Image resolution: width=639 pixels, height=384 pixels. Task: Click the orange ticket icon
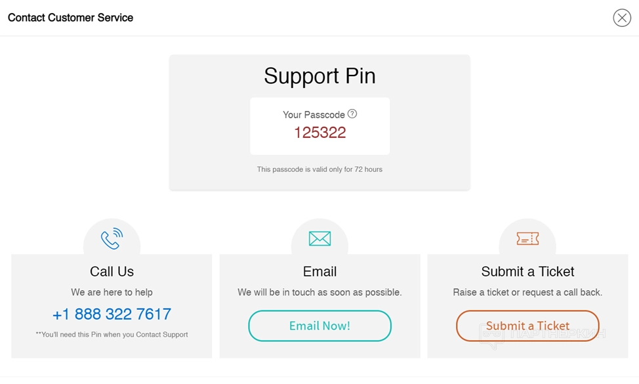527,239
